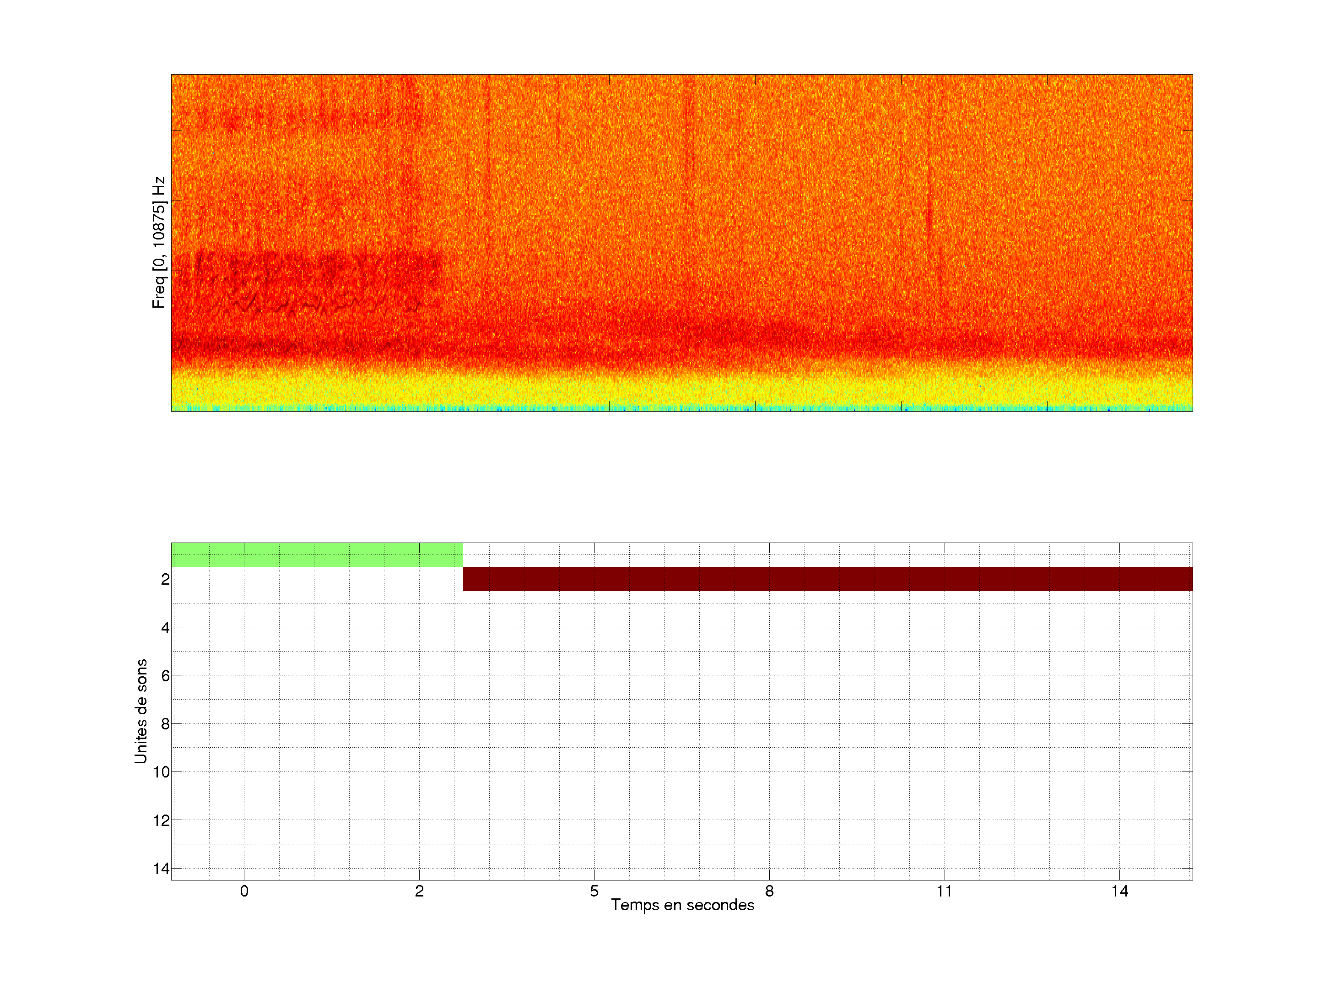Click the lower plot's x-axis tick label 14

tap(1119, 891)
